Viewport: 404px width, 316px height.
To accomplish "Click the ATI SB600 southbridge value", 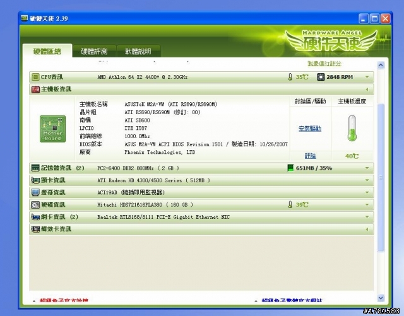I will (137, 120).
